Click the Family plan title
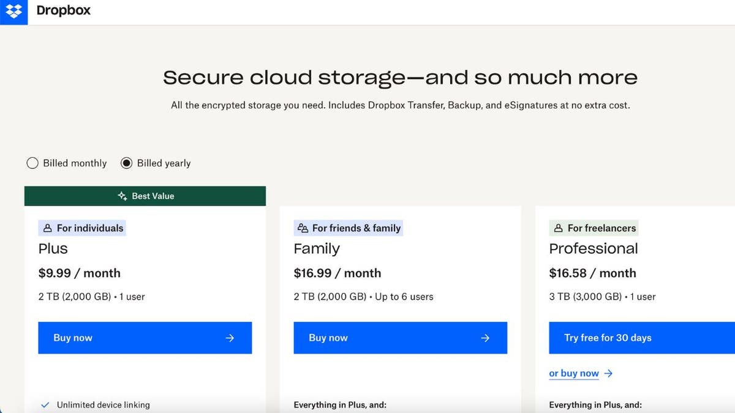 (317, 249)
